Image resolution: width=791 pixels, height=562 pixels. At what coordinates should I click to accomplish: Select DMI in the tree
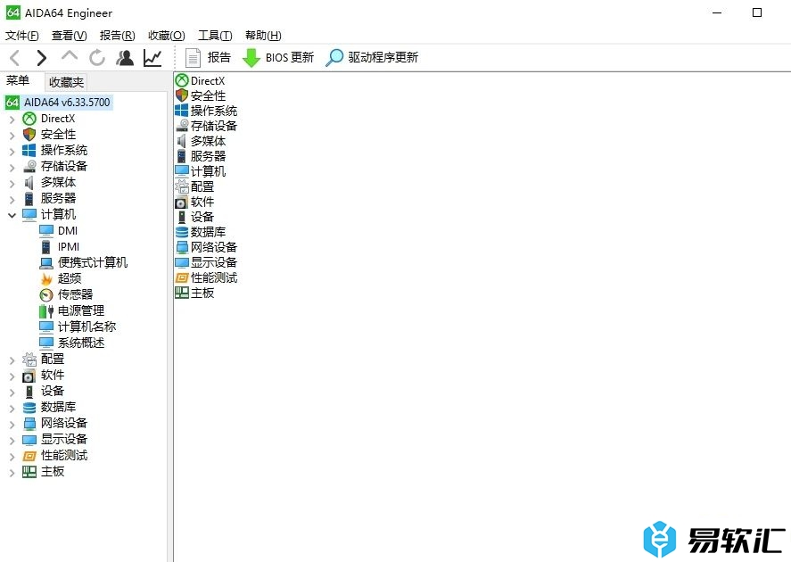click(68, 230)
